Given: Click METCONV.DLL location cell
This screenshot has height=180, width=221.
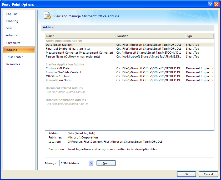Looking at the screenshot, I should coord(149,53).
